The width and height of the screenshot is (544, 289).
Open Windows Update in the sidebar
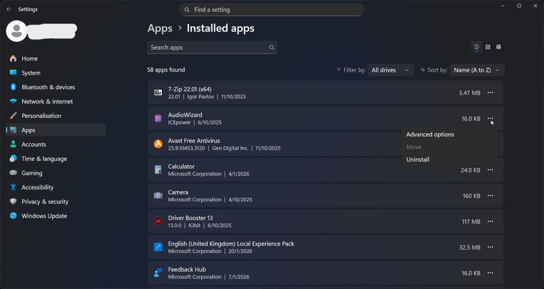[44, 216]
